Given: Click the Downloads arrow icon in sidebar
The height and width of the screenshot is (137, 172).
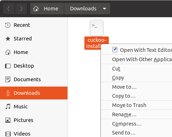Looking at the screenshot, I should click(x=8, y=93).
